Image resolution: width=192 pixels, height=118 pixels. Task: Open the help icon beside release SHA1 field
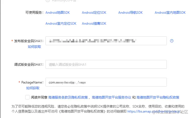(172, 41)
